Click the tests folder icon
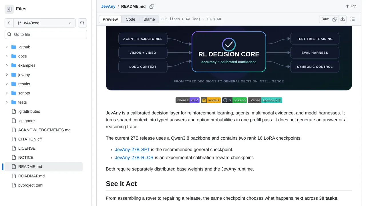Image resolution: width=366 pixels, height=206 pixels. tap(14, 102)
